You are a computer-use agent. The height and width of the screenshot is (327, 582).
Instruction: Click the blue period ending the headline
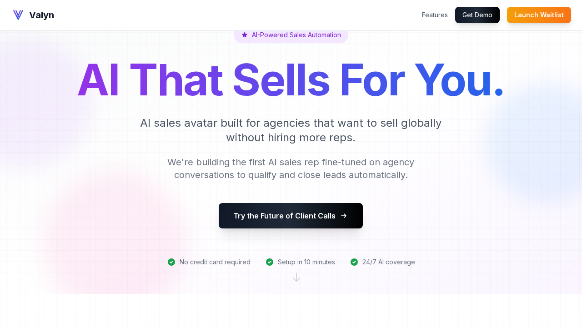point(498,92)
